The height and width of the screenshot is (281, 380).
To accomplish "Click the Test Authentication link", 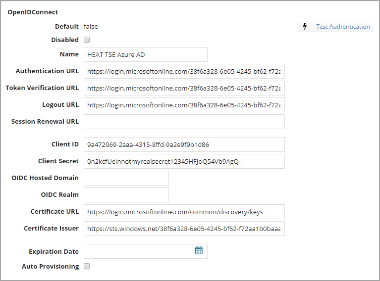I will (343, 27).
